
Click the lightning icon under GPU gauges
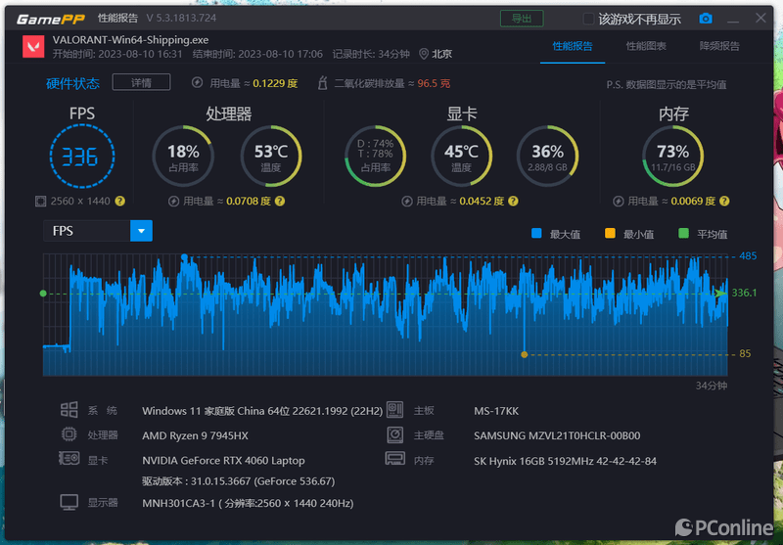407,202
